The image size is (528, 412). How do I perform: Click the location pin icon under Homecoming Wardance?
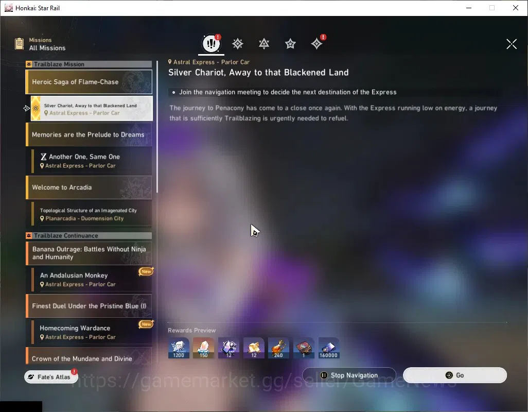pos(42,337)
